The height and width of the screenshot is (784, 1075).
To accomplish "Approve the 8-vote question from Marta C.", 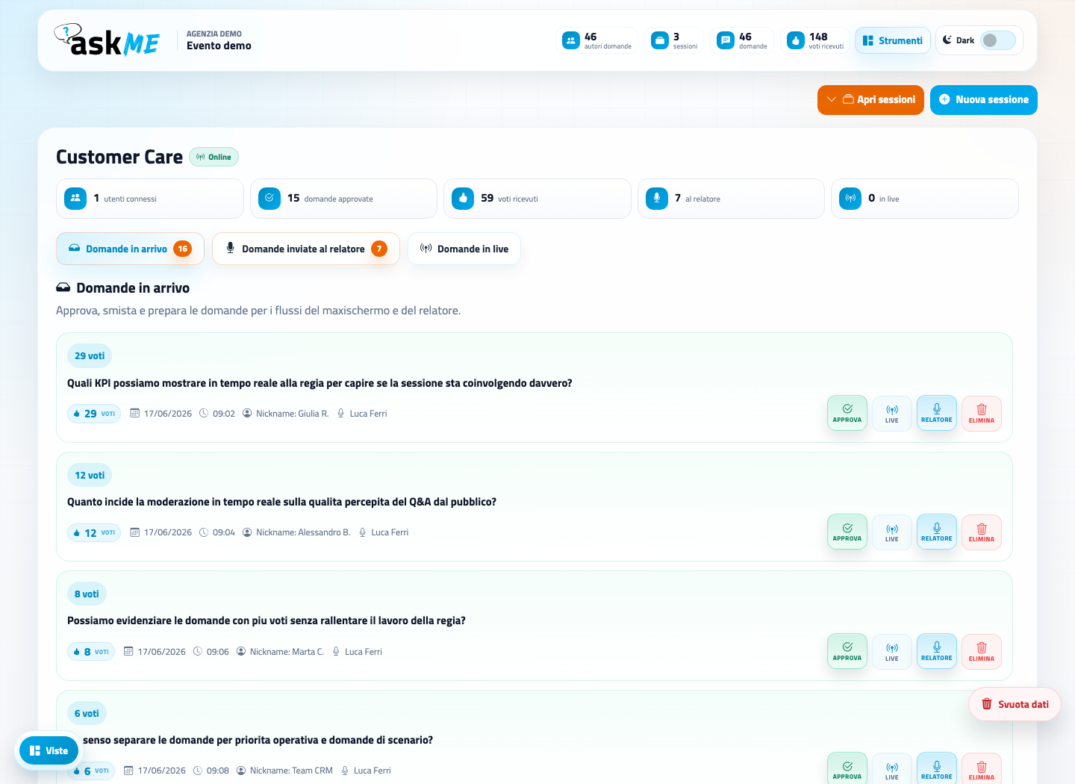I will (x=847, y=651).
